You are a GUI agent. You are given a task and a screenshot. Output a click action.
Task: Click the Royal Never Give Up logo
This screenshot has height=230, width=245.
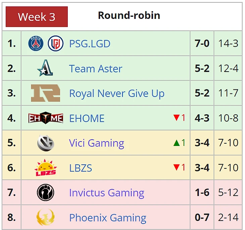[x=45, y=93]
